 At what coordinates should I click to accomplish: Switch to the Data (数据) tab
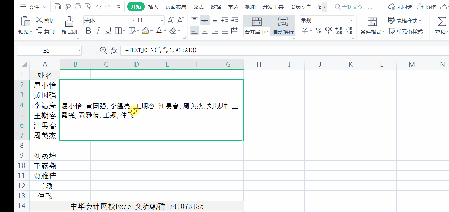tap(216, 7)
